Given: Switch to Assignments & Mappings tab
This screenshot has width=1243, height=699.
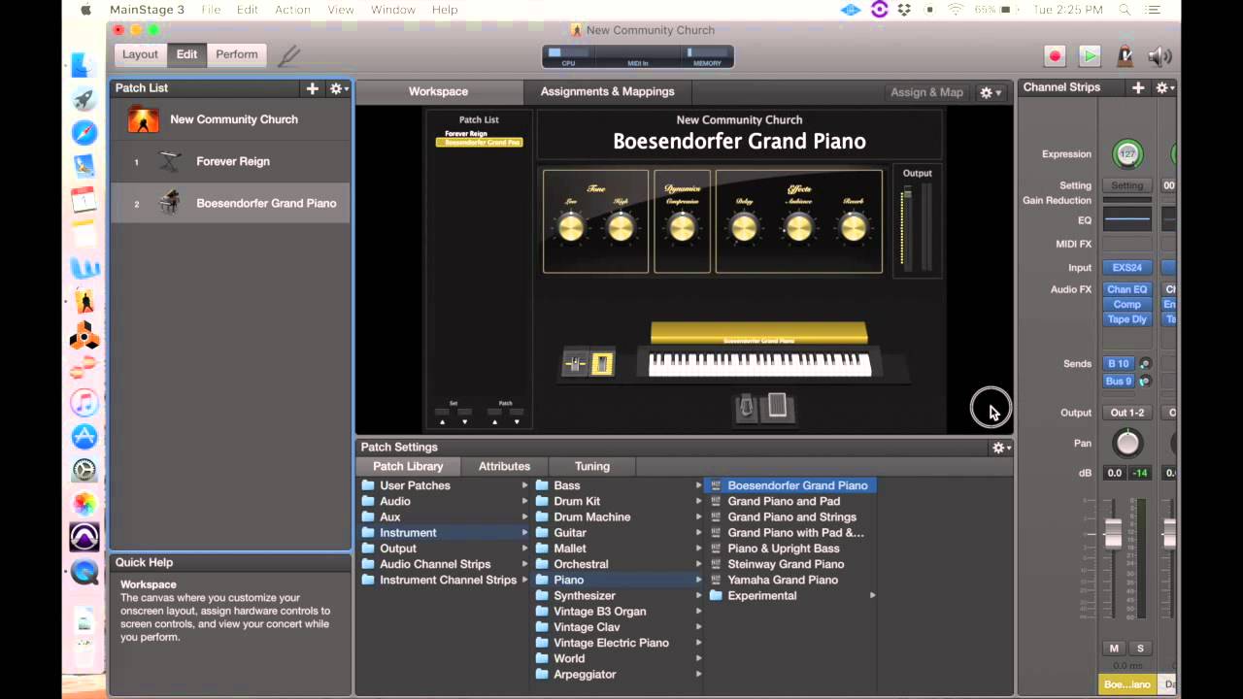Looking at the screenshot, I should tap(608, 92).
